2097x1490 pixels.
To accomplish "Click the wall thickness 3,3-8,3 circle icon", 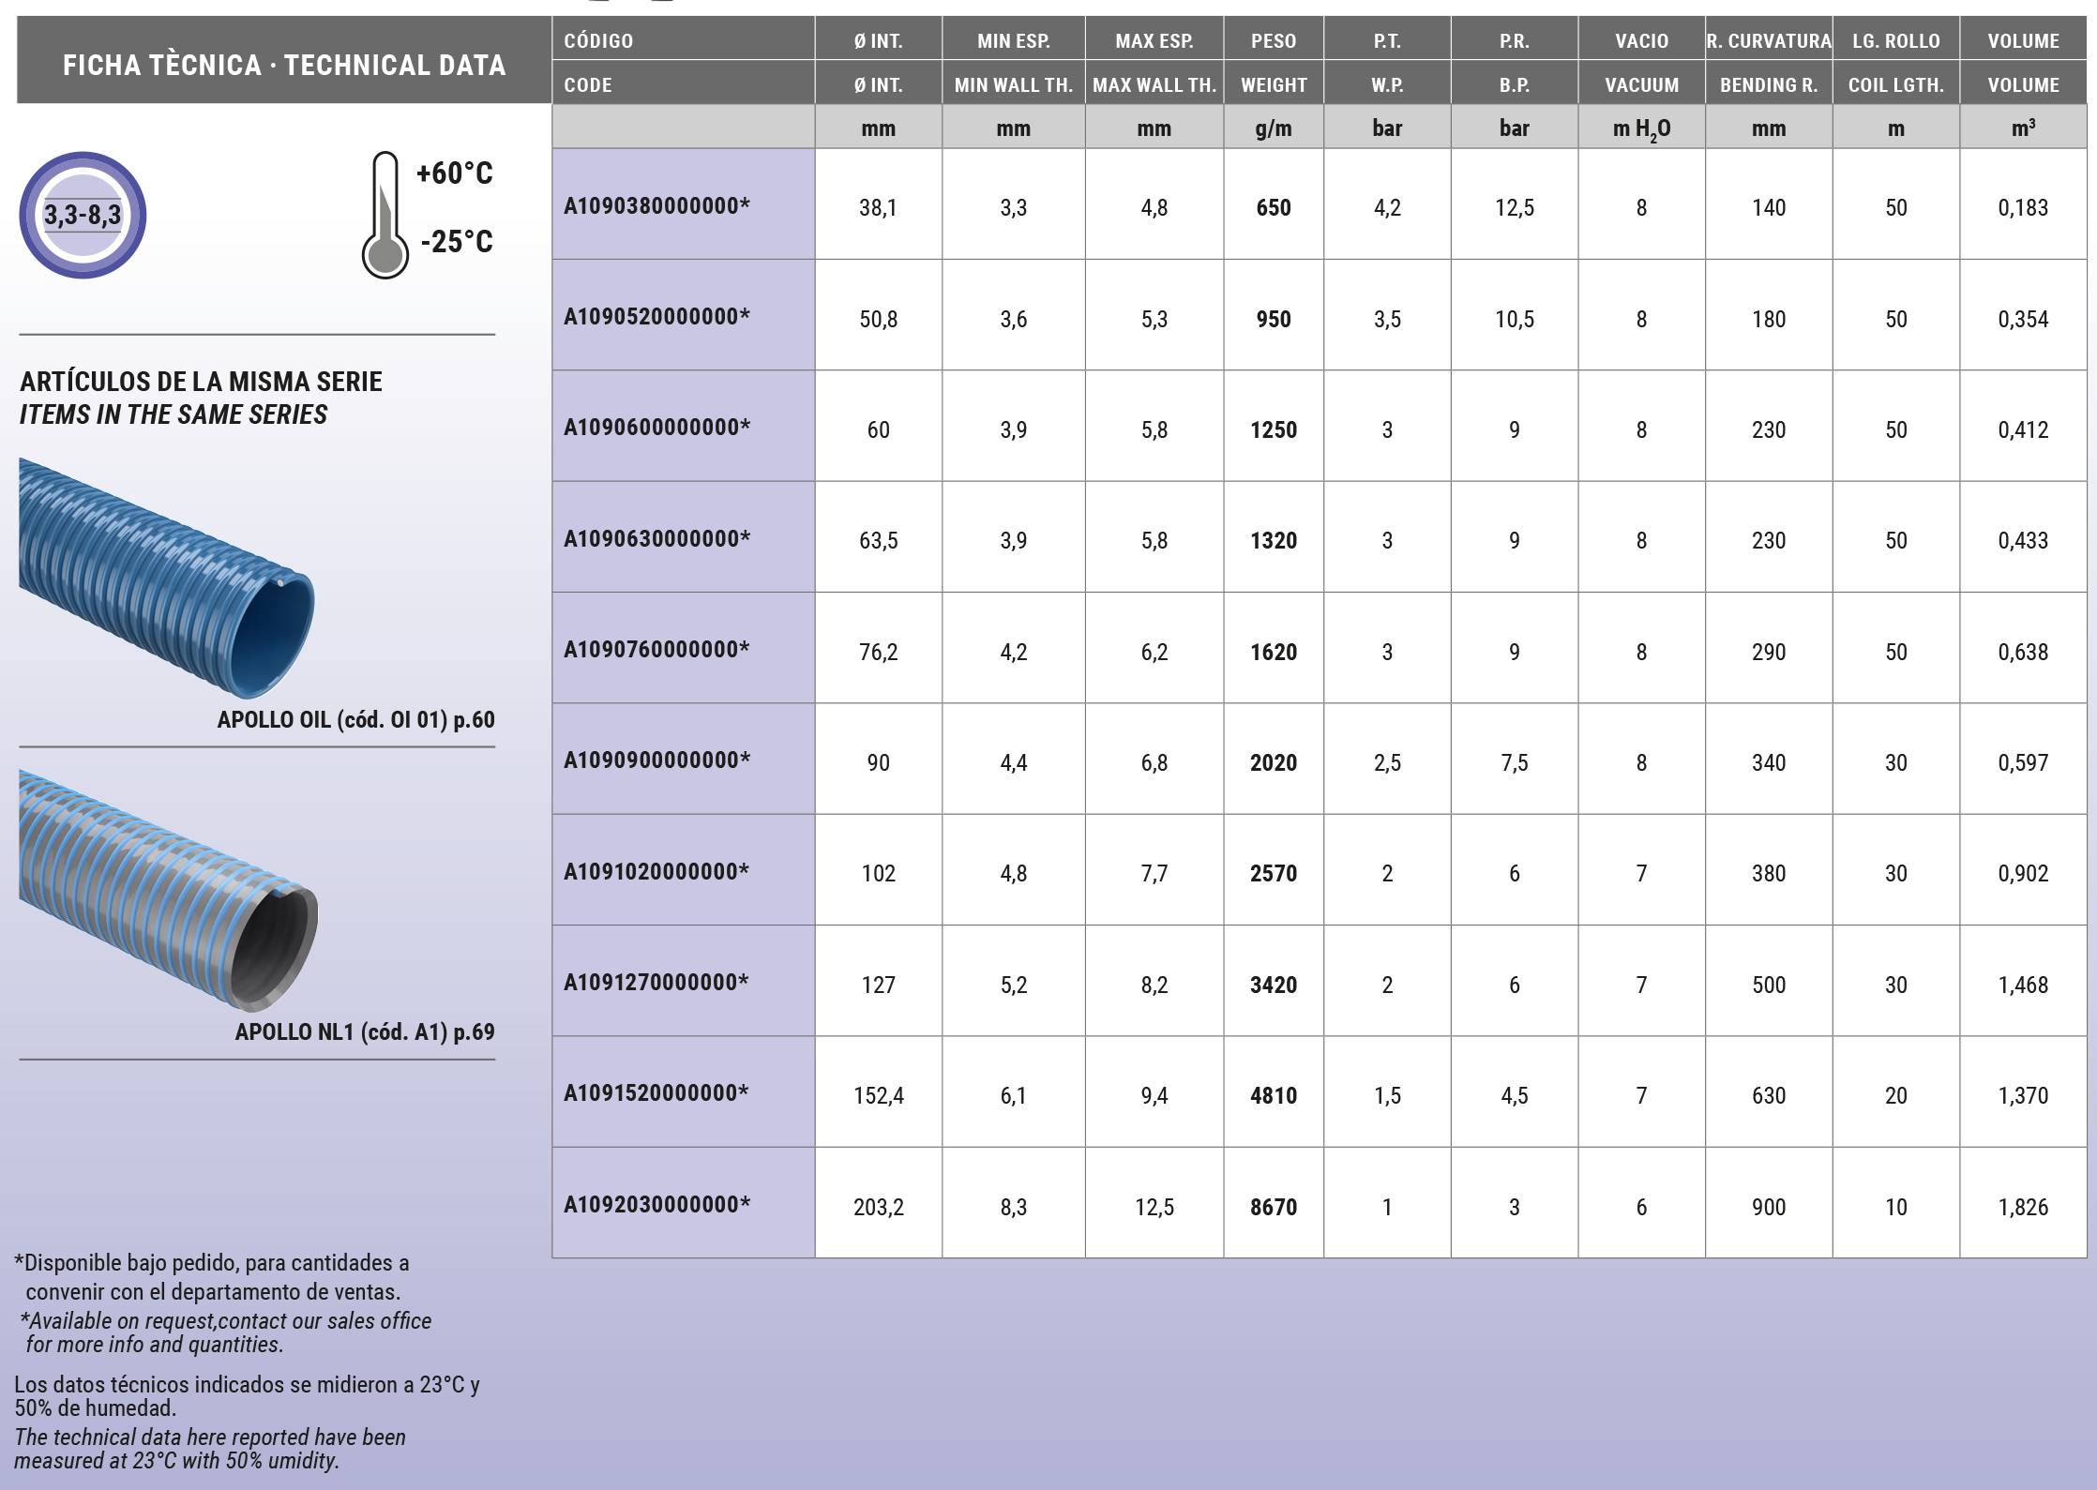I will pyautogui.click(x=83, y=215).
